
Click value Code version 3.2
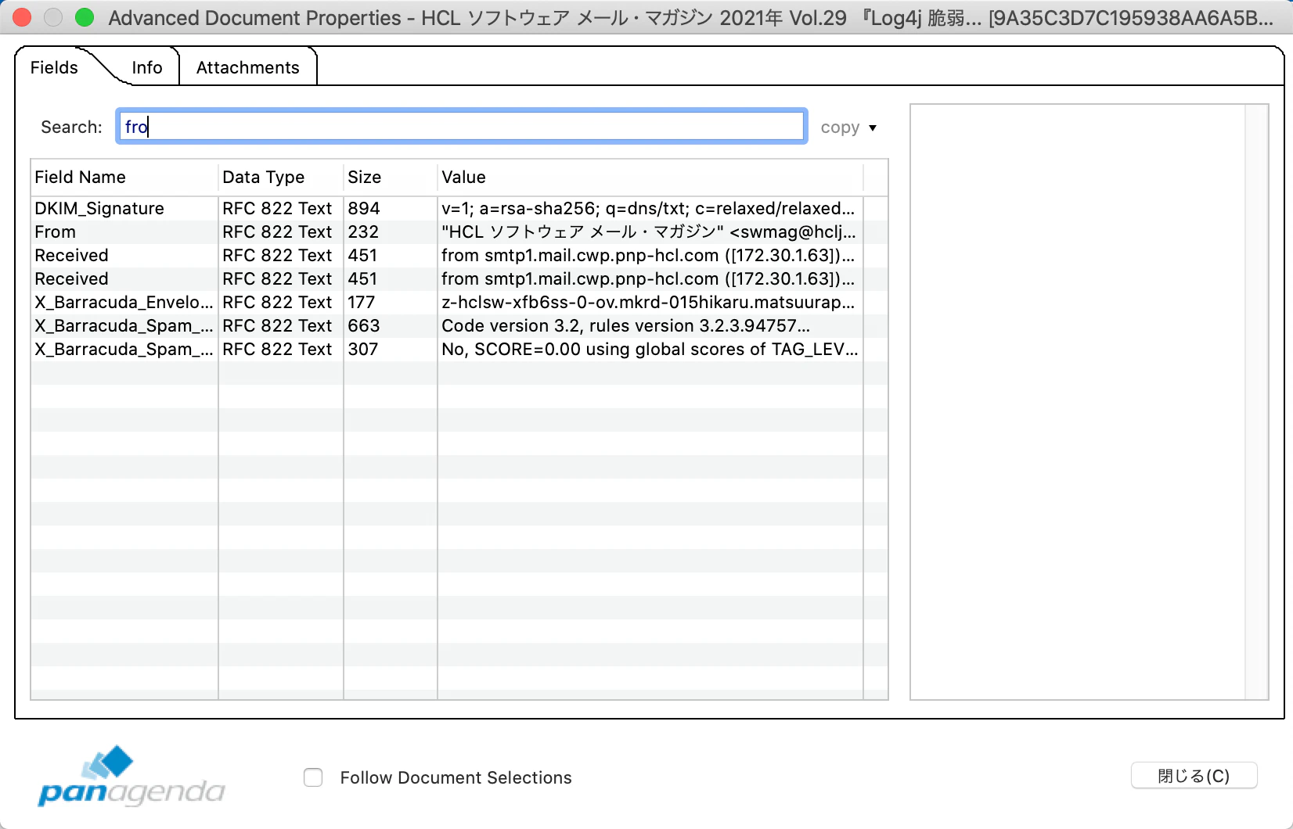pos(626,326)
